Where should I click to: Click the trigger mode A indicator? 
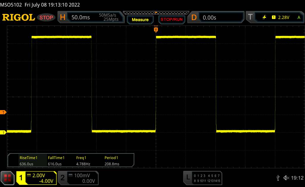pyautogui.click(x=299, y=18)
